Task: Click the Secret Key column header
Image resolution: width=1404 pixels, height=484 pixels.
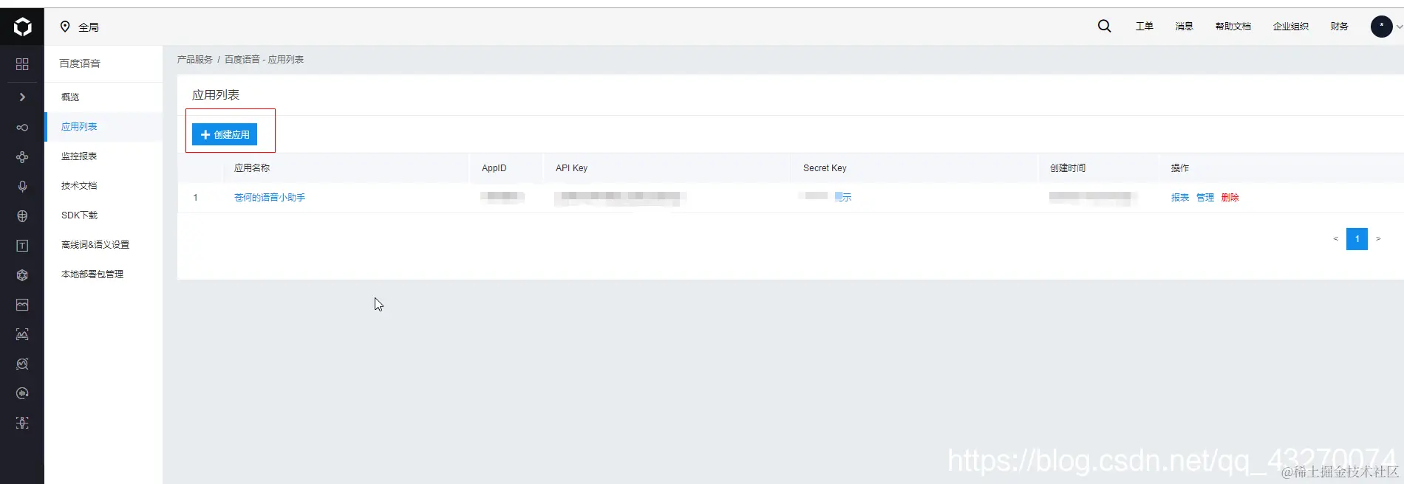Action: pos(825,167)
